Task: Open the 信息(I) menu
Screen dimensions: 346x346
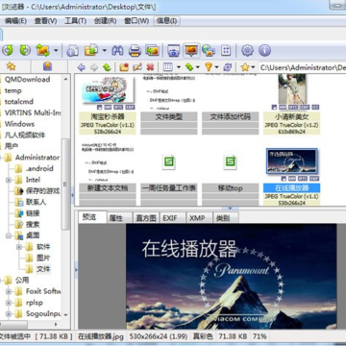Action: coord(166,21)
